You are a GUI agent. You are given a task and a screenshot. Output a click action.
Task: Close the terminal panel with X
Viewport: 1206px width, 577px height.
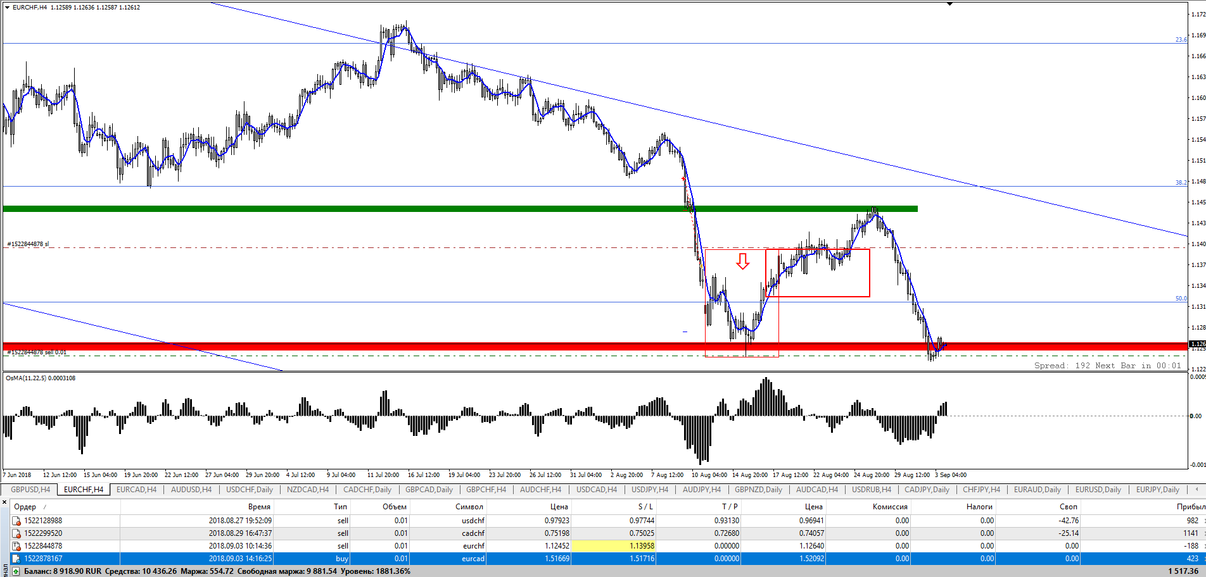point(4,501)
